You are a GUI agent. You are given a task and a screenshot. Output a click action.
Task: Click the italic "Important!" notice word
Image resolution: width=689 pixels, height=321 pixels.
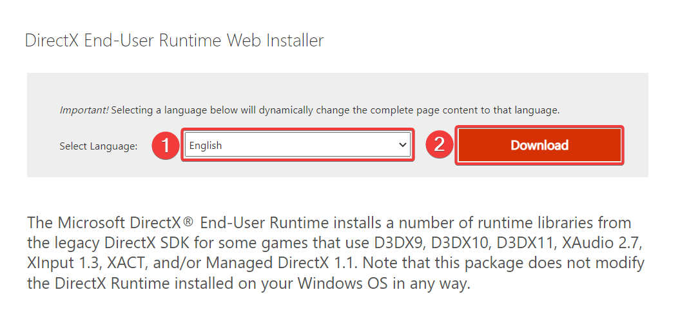click(x=84, y=110)
